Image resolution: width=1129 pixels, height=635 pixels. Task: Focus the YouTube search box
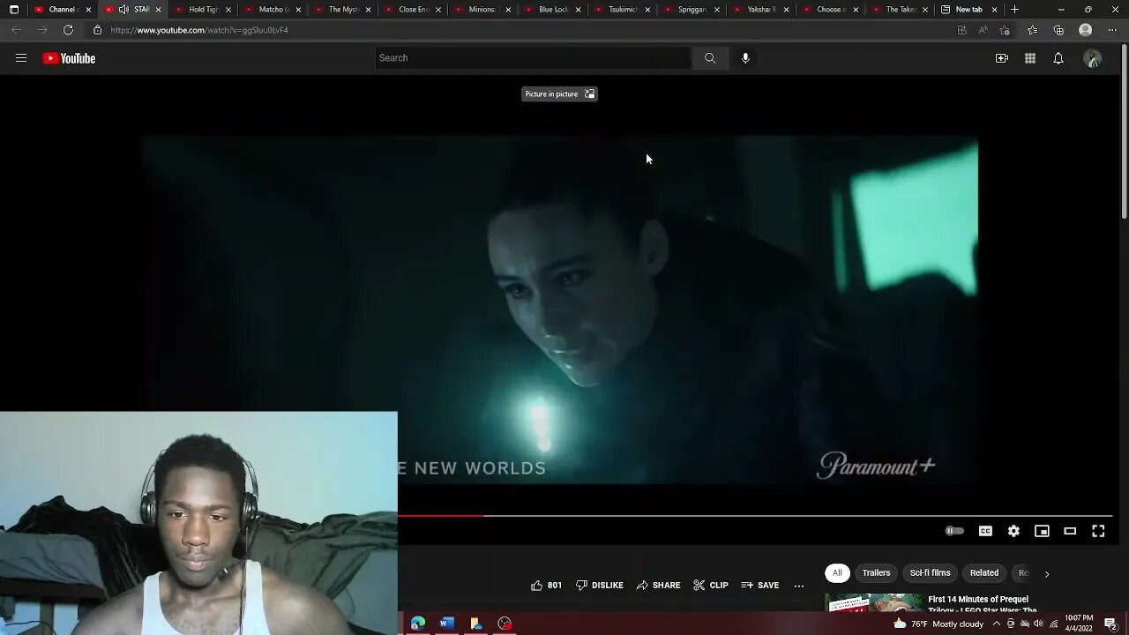pos(533,58)
